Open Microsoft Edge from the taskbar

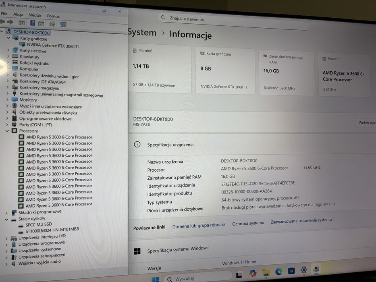[278, 272]
